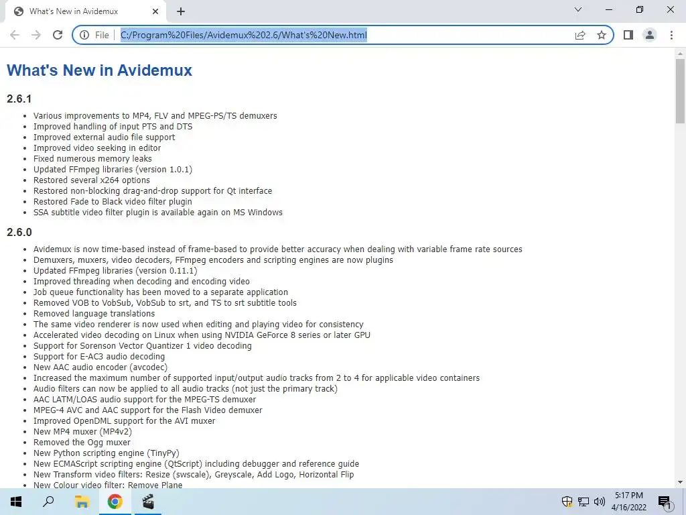Click 'Removed VOB to VobSub' line
The width and height of the screenshot is (686, 515).
tap(165, 303)
